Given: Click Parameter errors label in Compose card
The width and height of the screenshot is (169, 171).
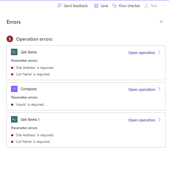Looking at the screenshot, I should pyautogui.click(x=24, y=97).
